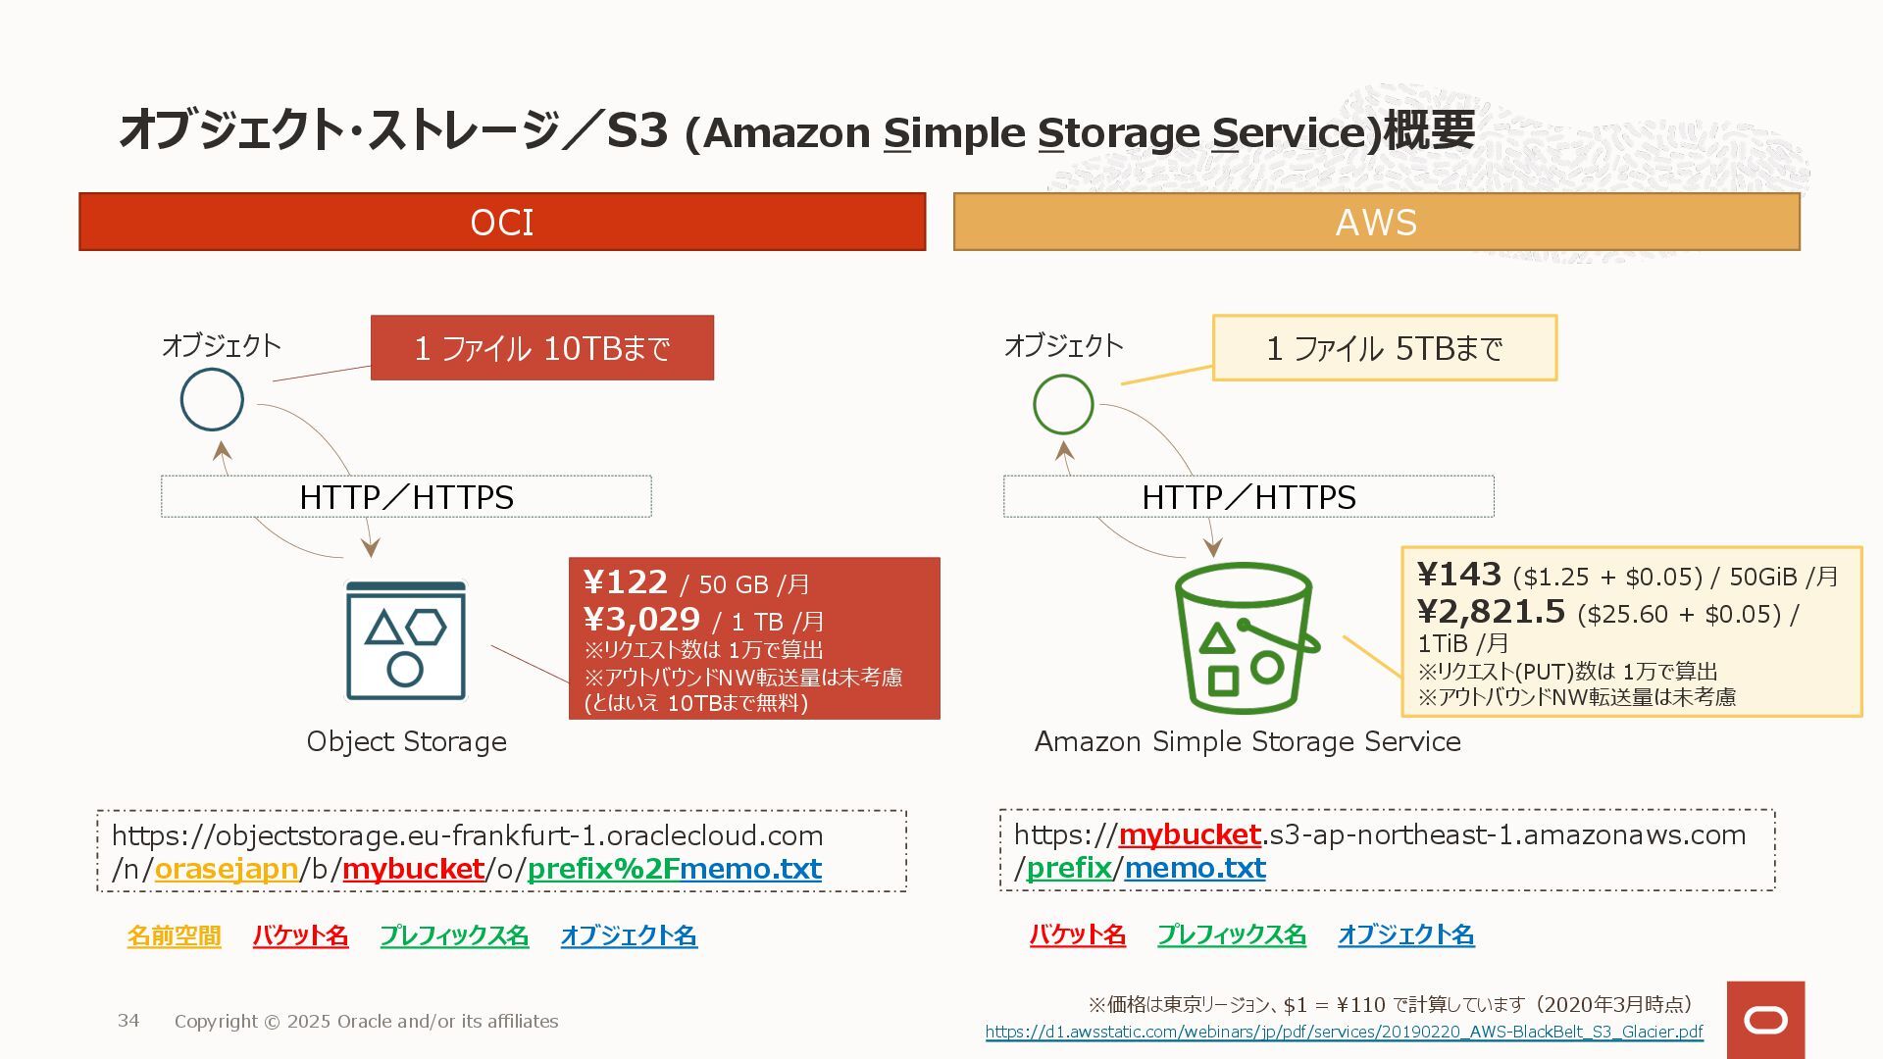Screen dimensions: 1883x1059
Task: Click the green AWS object circle
Action: (x=1063, y=404)
